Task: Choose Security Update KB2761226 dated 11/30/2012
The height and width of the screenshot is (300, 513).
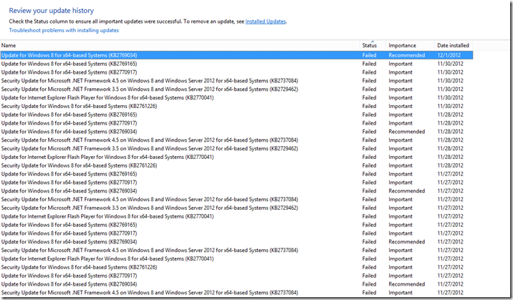Action: (236, 106)
